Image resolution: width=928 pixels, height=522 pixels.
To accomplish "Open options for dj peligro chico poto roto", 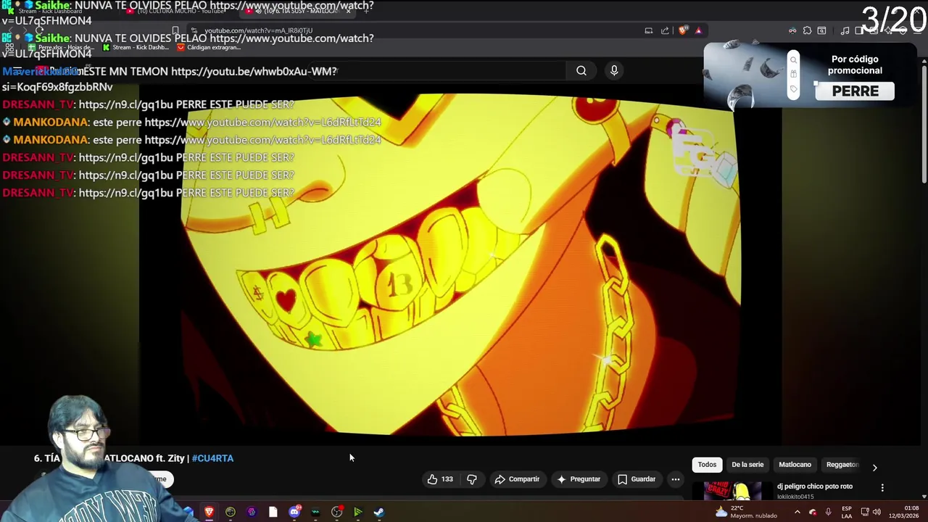I will (x=882, y=488).
